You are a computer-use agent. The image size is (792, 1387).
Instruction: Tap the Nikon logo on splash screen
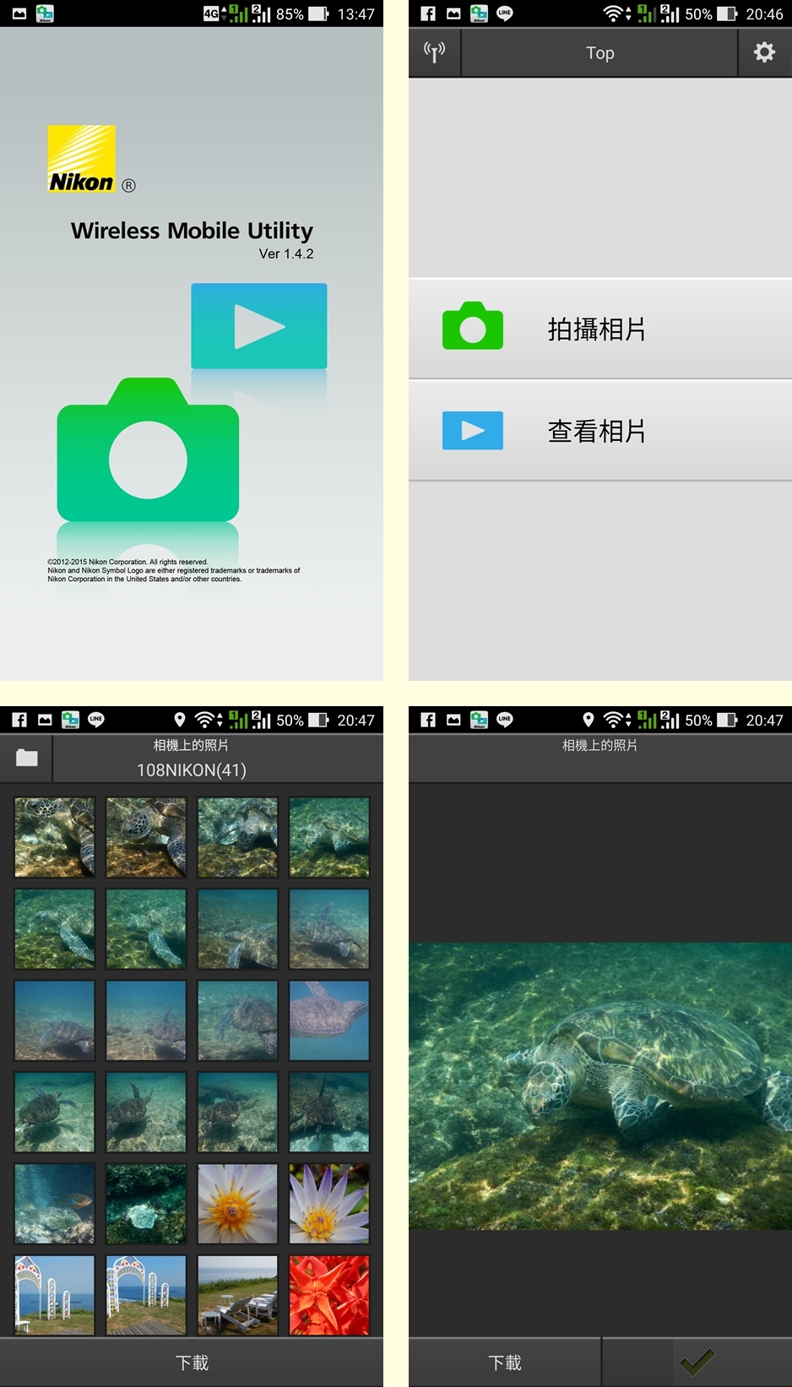click(x=81, y=159)
